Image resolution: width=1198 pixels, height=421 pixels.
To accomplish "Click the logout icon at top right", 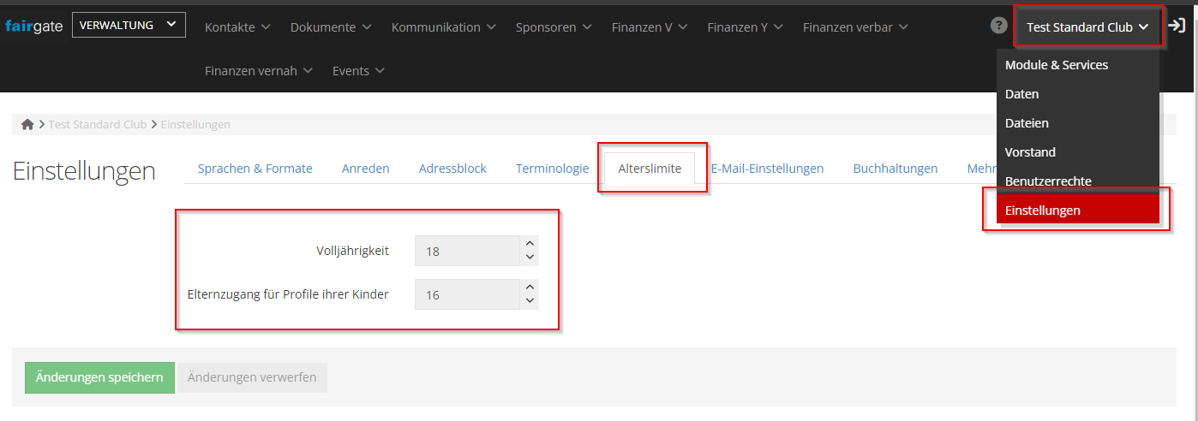I will 1177,26.
